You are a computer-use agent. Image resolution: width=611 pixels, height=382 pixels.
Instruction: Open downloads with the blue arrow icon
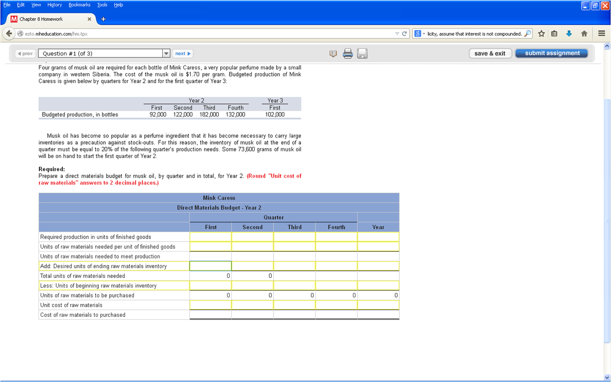(569, 33)
